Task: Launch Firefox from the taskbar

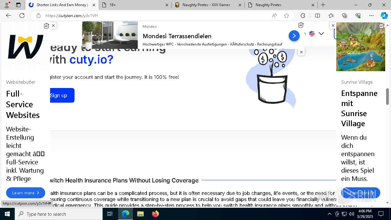Action: tap(155, 214)
